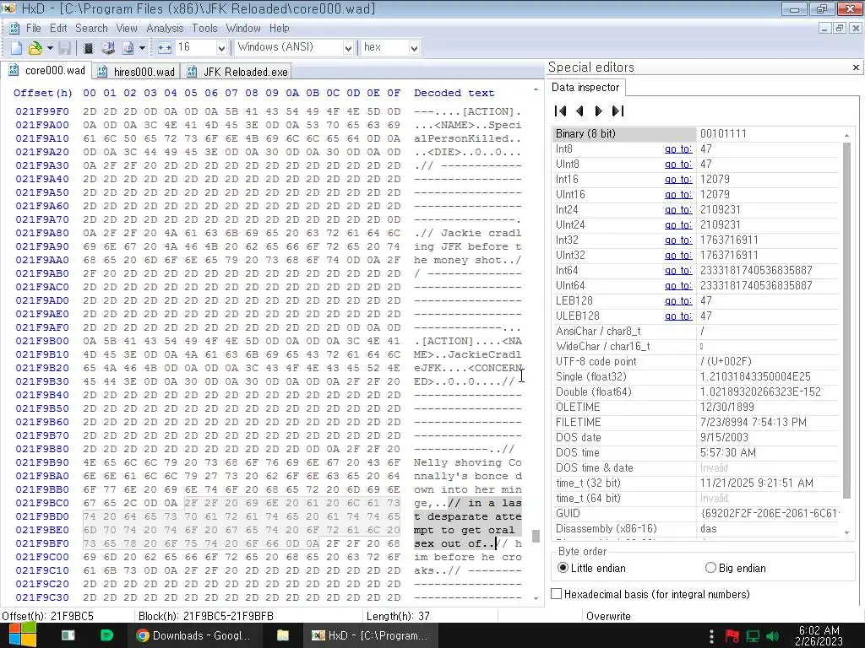Click 'go to:' link for UInt16
Screen dimensions: 865x648
click(678, 195)
